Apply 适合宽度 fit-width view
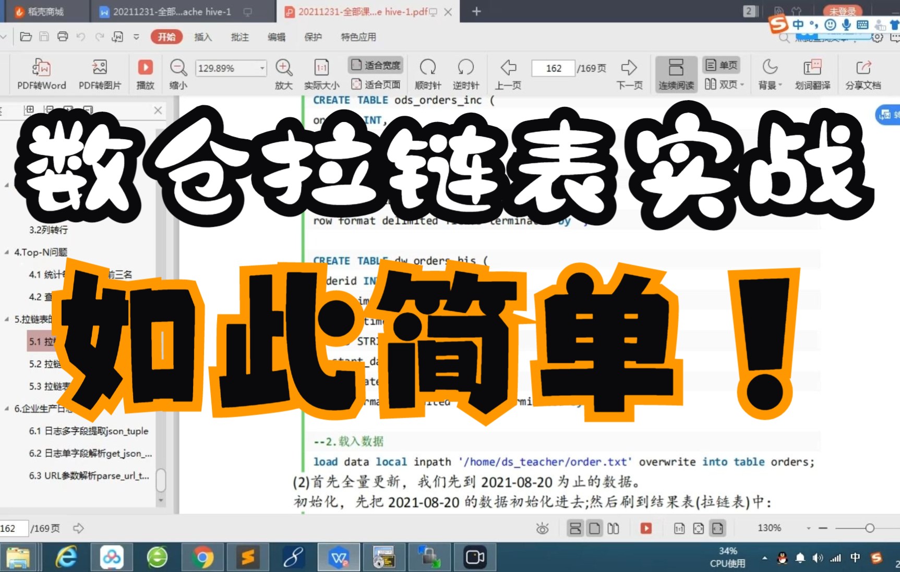The image size is (900, 572). (375, 65)
